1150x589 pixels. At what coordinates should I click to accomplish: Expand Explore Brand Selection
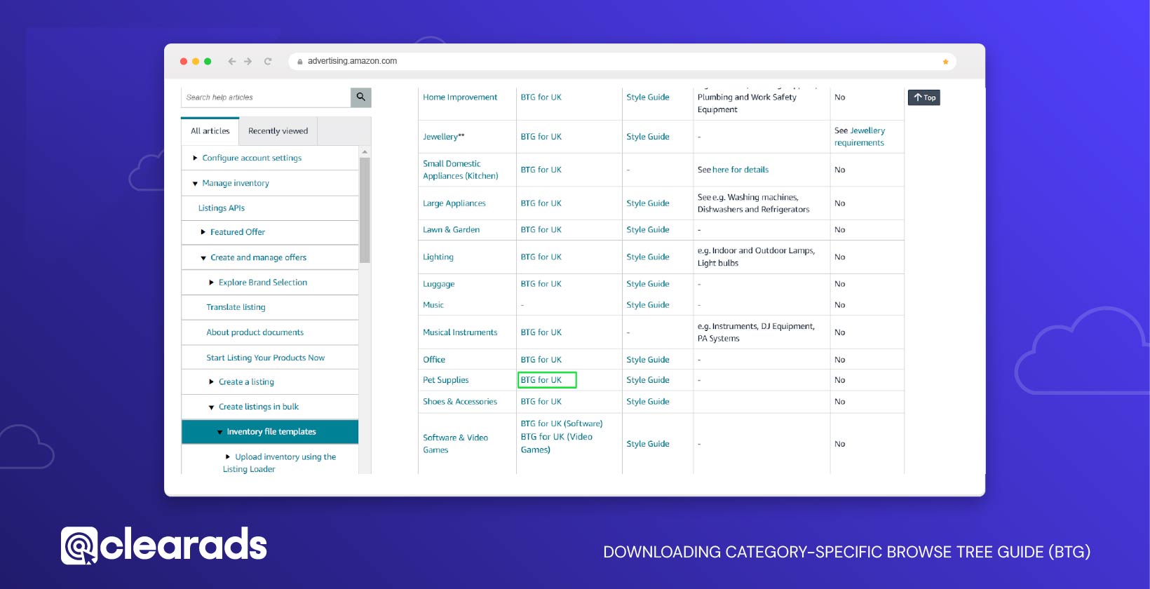click(211, 283)
